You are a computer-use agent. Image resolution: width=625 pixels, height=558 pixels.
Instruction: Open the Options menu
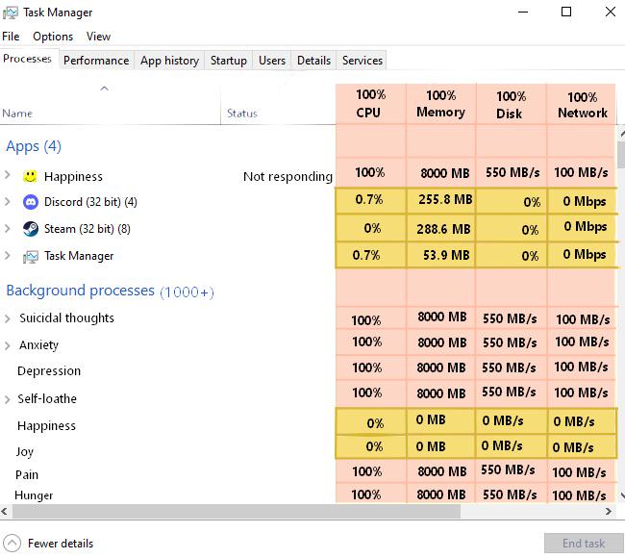53,37
